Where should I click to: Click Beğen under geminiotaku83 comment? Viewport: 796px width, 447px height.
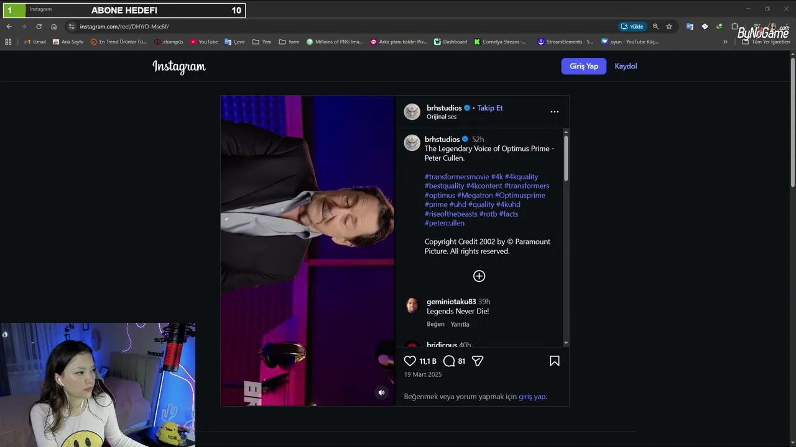pos(435,324)
